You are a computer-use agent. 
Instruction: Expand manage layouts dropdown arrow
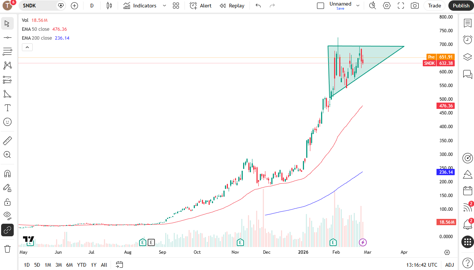358,6
